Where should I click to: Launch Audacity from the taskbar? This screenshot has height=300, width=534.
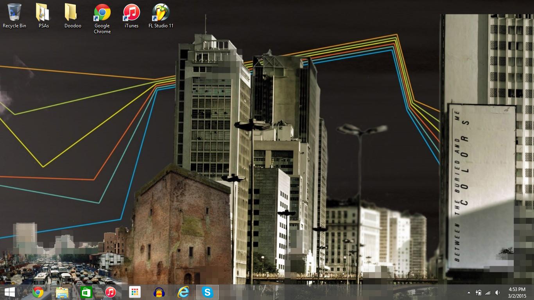coord(159,292)
